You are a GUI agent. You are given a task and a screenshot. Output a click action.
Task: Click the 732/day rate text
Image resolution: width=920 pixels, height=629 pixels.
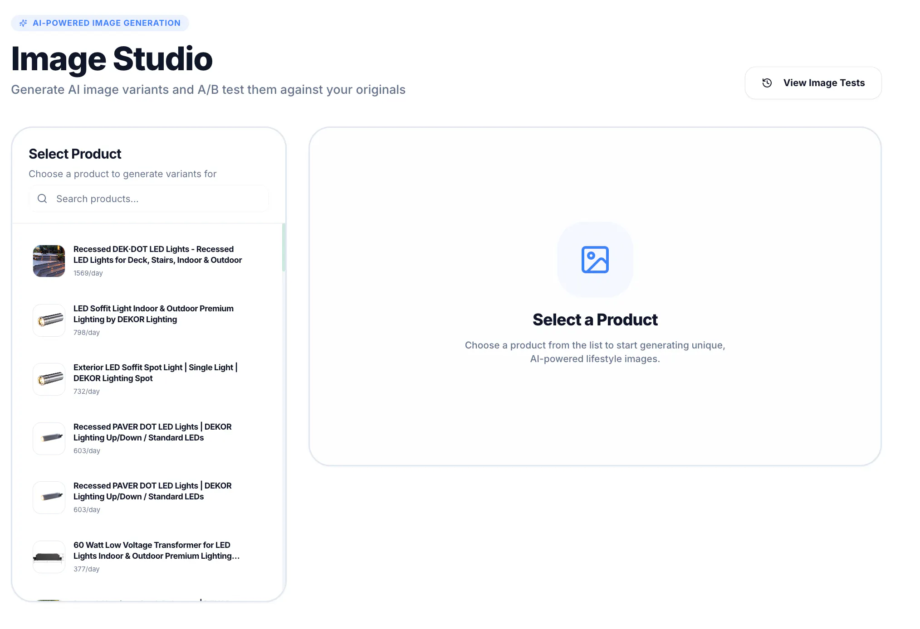coord(87,392)
